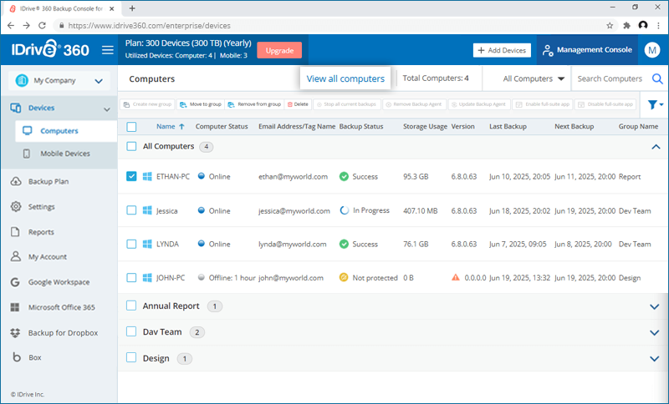Open the My Company dropdown
Viewport: 669px width, 404px height.
coord(59,81)
